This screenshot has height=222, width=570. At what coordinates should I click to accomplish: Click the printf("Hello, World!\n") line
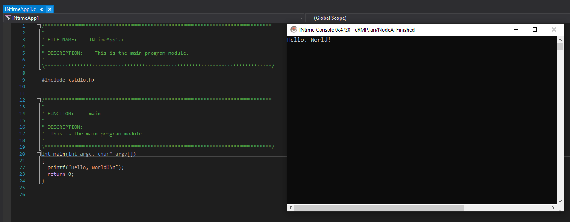[86, 167]
